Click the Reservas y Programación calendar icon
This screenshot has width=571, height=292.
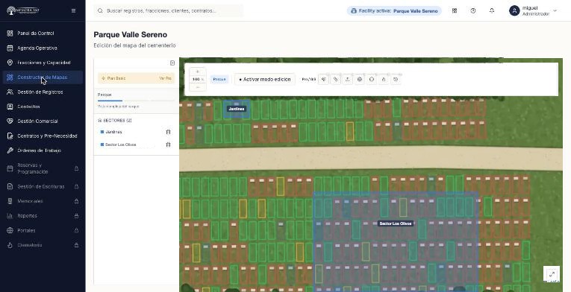click(10, 168)
